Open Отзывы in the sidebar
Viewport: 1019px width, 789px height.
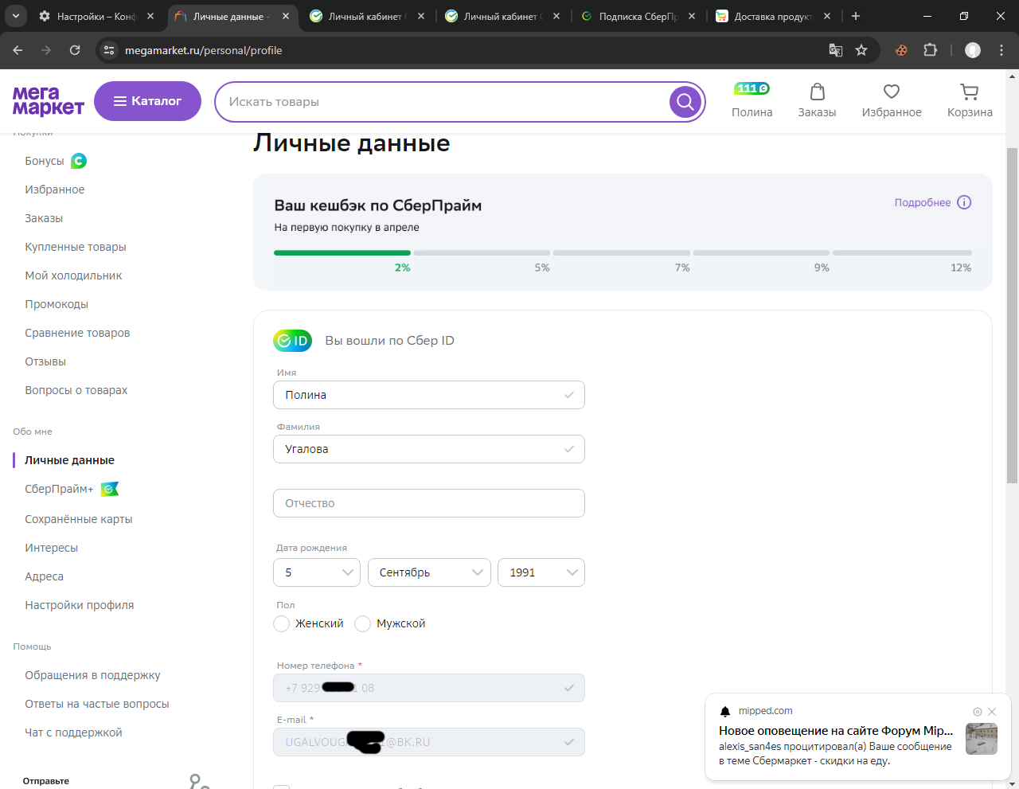[45, 361]
